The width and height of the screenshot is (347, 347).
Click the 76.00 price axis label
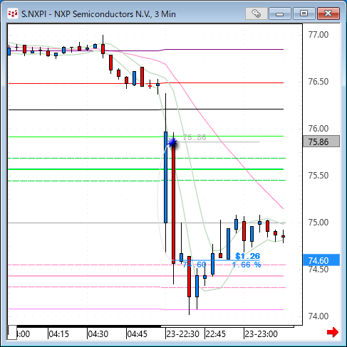coord(318,129)
